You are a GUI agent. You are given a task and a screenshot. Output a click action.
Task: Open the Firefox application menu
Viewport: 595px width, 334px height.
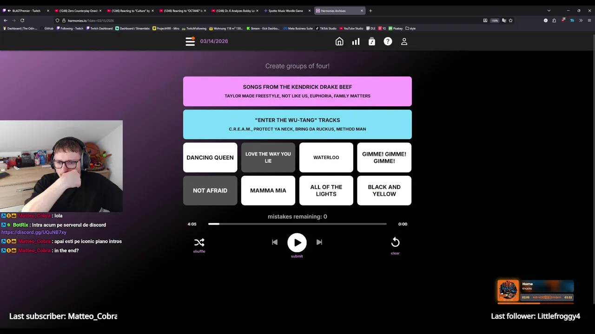pyautogui.click(x=589, y=20)
